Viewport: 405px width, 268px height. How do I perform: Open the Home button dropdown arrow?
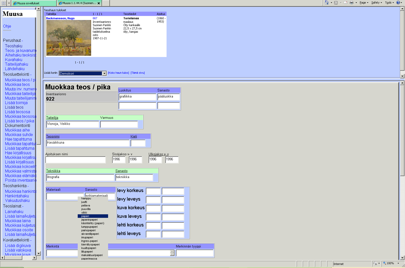tap(331, 3)
